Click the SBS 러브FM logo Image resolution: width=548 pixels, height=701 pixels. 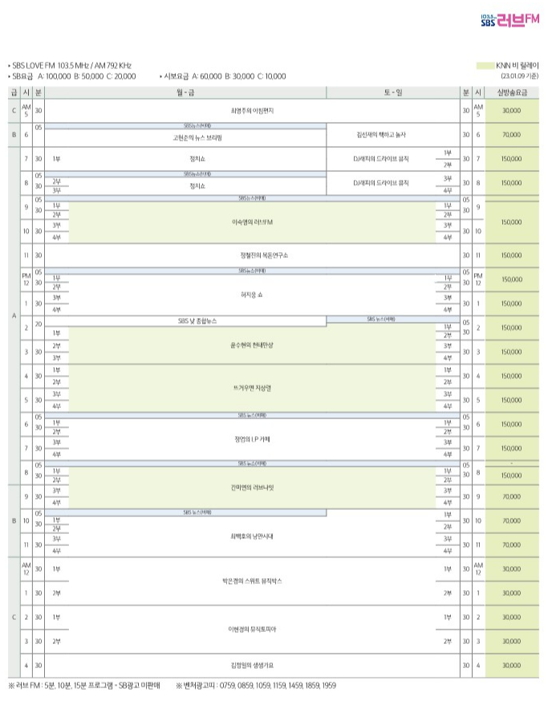click(510, 20)
